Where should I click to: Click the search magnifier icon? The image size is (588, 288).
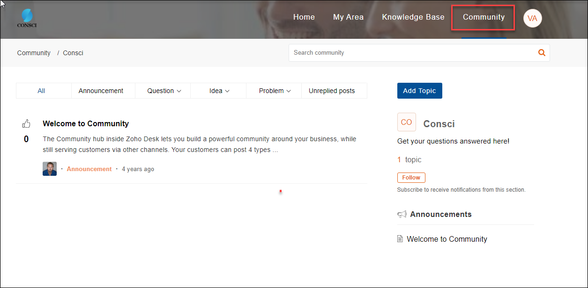point(542,53)
